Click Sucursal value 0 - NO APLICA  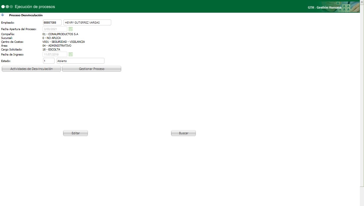(52, 38)
